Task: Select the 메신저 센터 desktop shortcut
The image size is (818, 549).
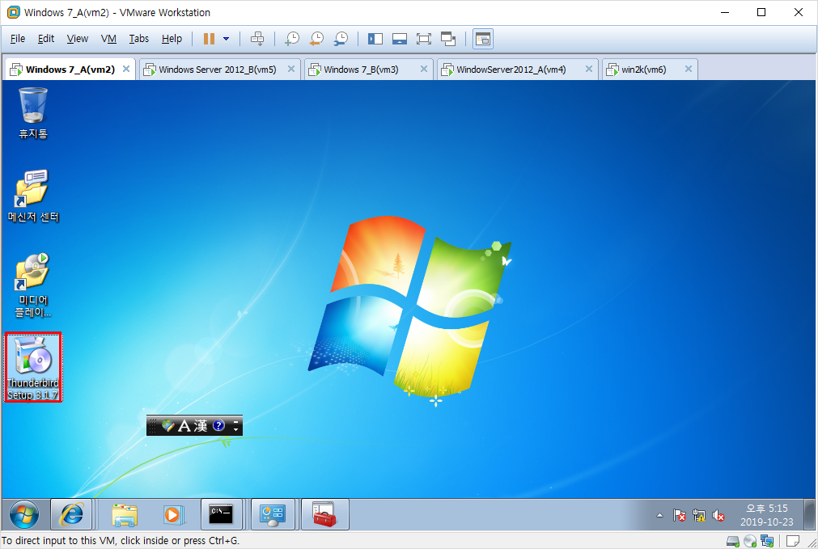Action: click(x=33, y=196)
